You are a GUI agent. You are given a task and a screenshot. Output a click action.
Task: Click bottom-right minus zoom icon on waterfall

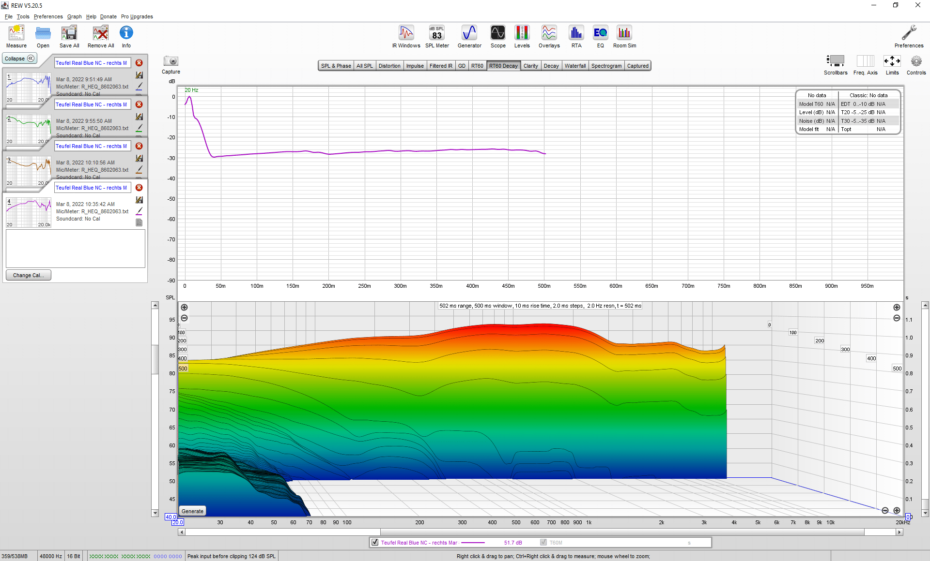click(885, 511)
